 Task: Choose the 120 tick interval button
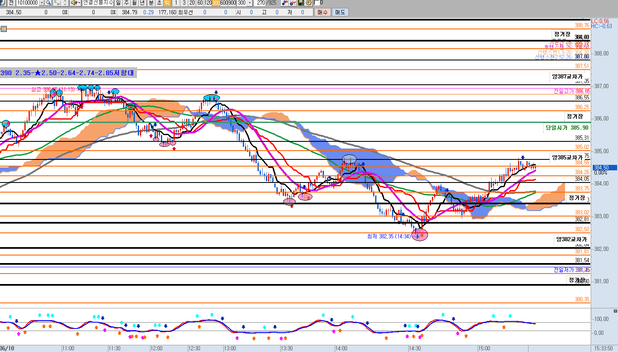pos(208,3)
